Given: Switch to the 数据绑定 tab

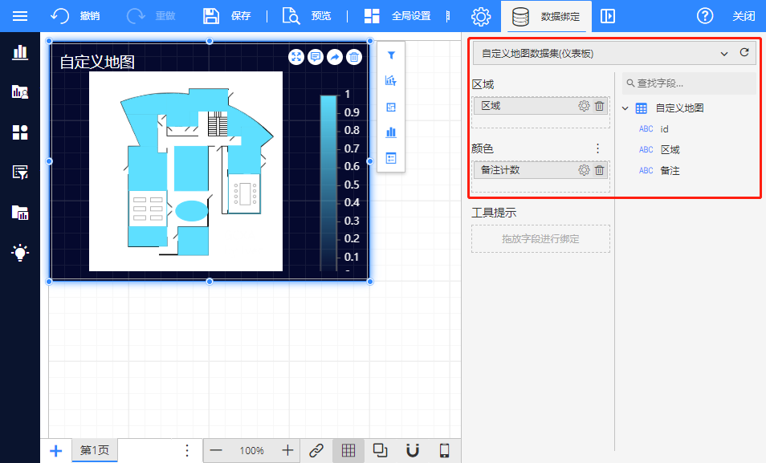Looking at the screenshot, I should click(546, 16).
